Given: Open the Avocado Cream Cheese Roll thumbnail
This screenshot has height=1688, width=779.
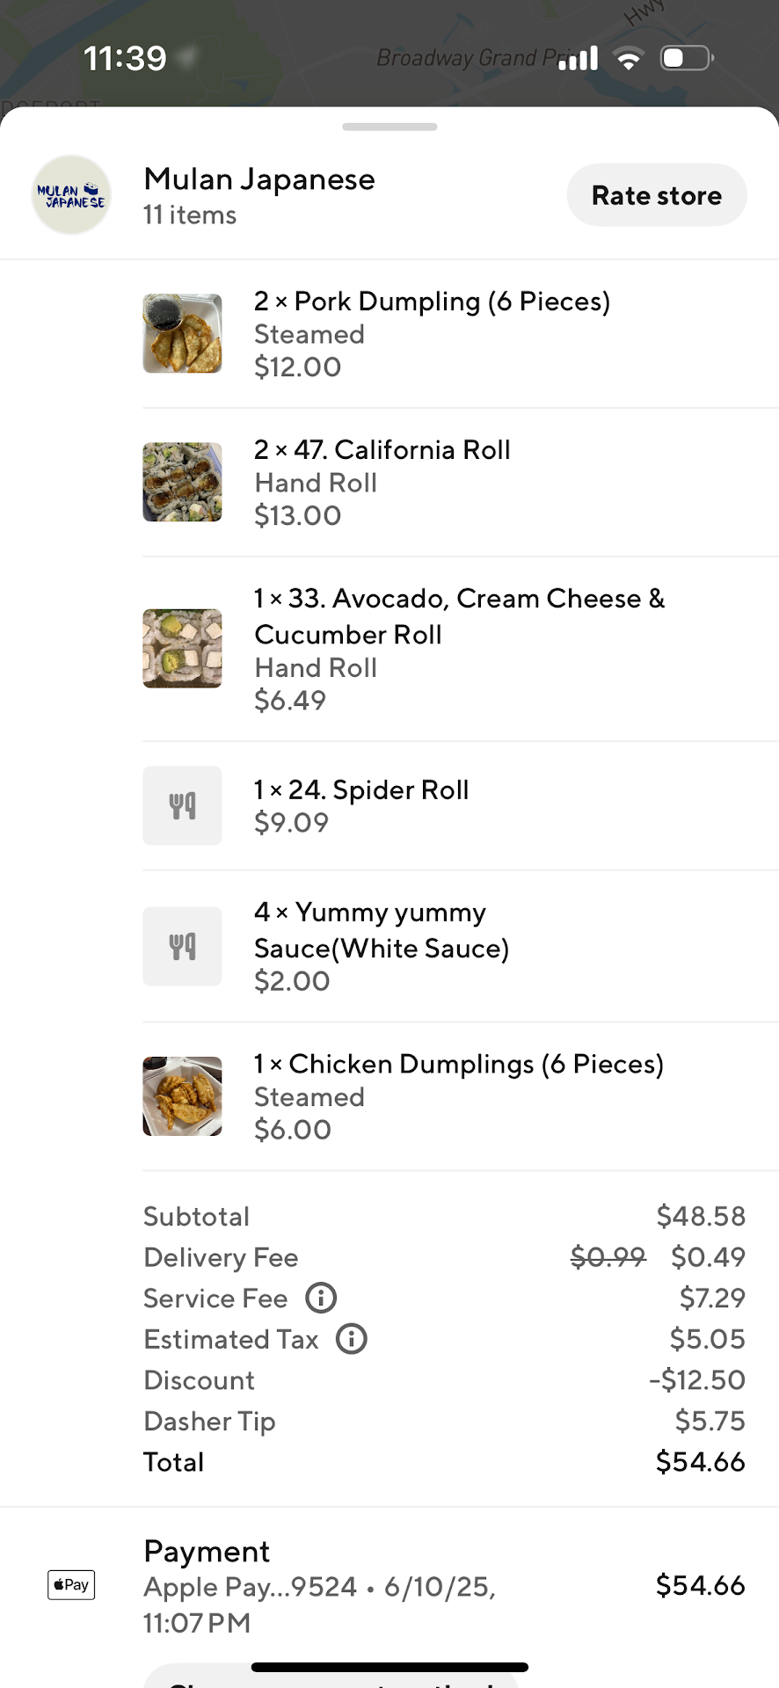Looking at the screenshot, I should tap(183, 649).
